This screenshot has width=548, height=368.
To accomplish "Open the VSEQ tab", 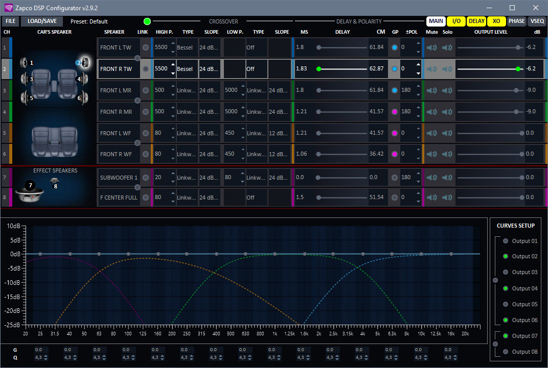I will tap(537, 21).
